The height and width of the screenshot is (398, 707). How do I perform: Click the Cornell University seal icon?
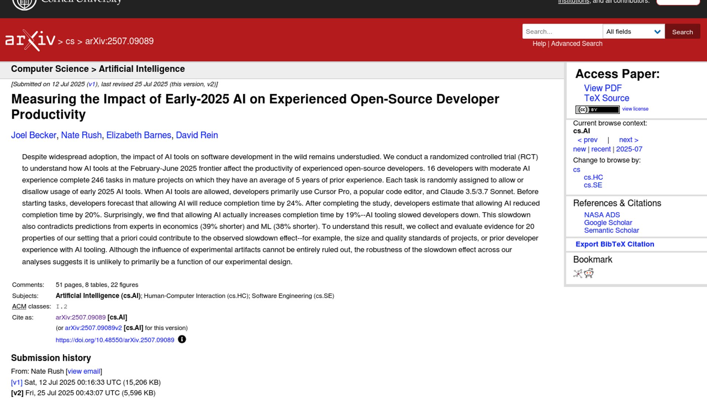(24, 4)
